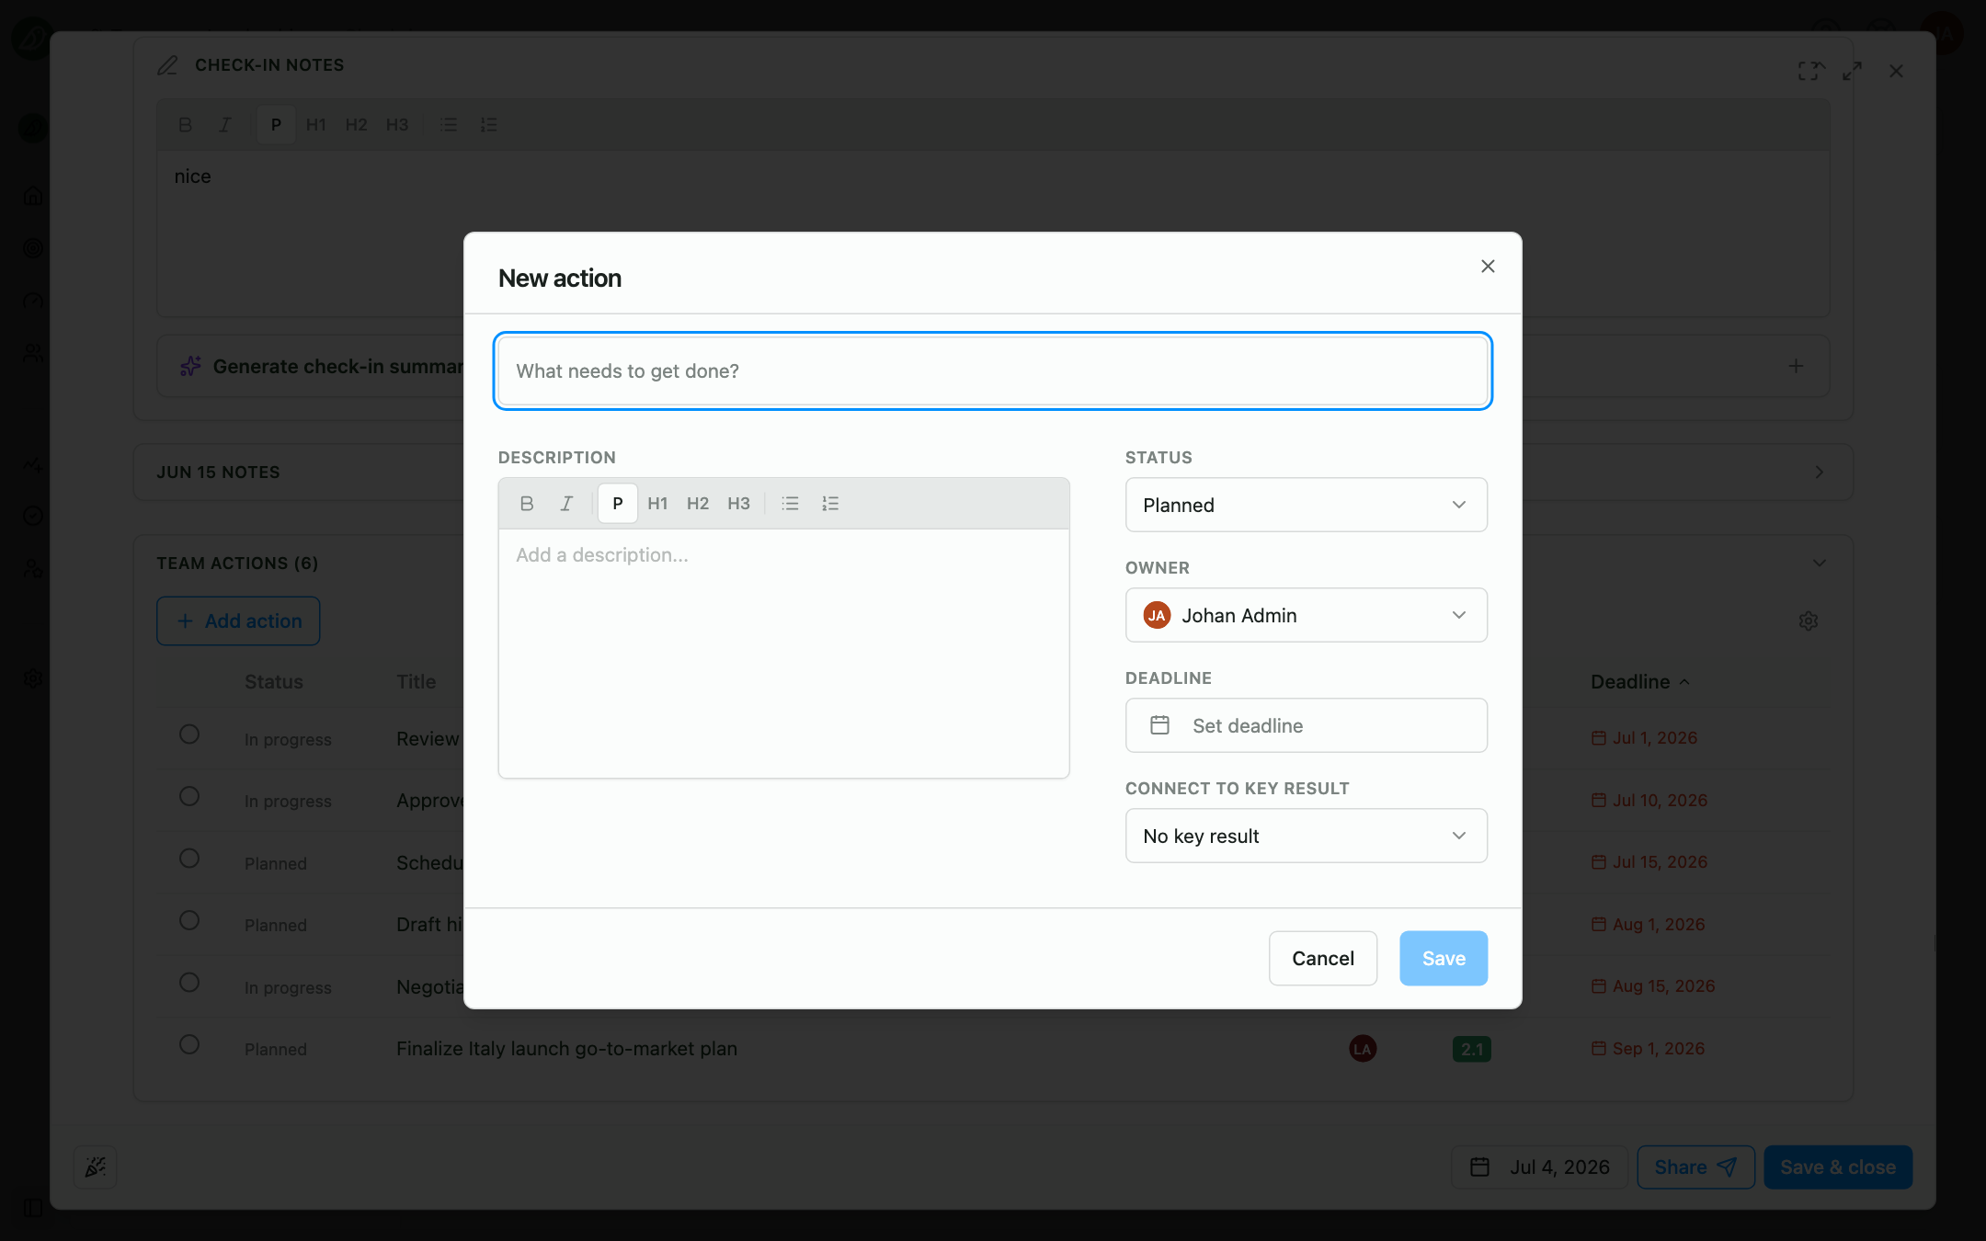
Task: Click Save & close
Action: pyautogui.click(x=1838, y=1167)
